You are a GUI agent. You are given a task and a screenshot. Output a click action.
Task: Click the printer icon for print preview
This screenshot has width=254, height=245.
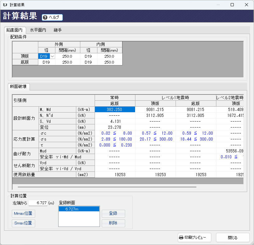[x=181, y=238]
